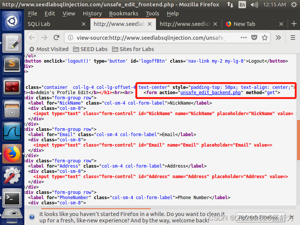Switch to the third seedlab tab
Viewport: 300px width, 225px height.
click(189, 24)
